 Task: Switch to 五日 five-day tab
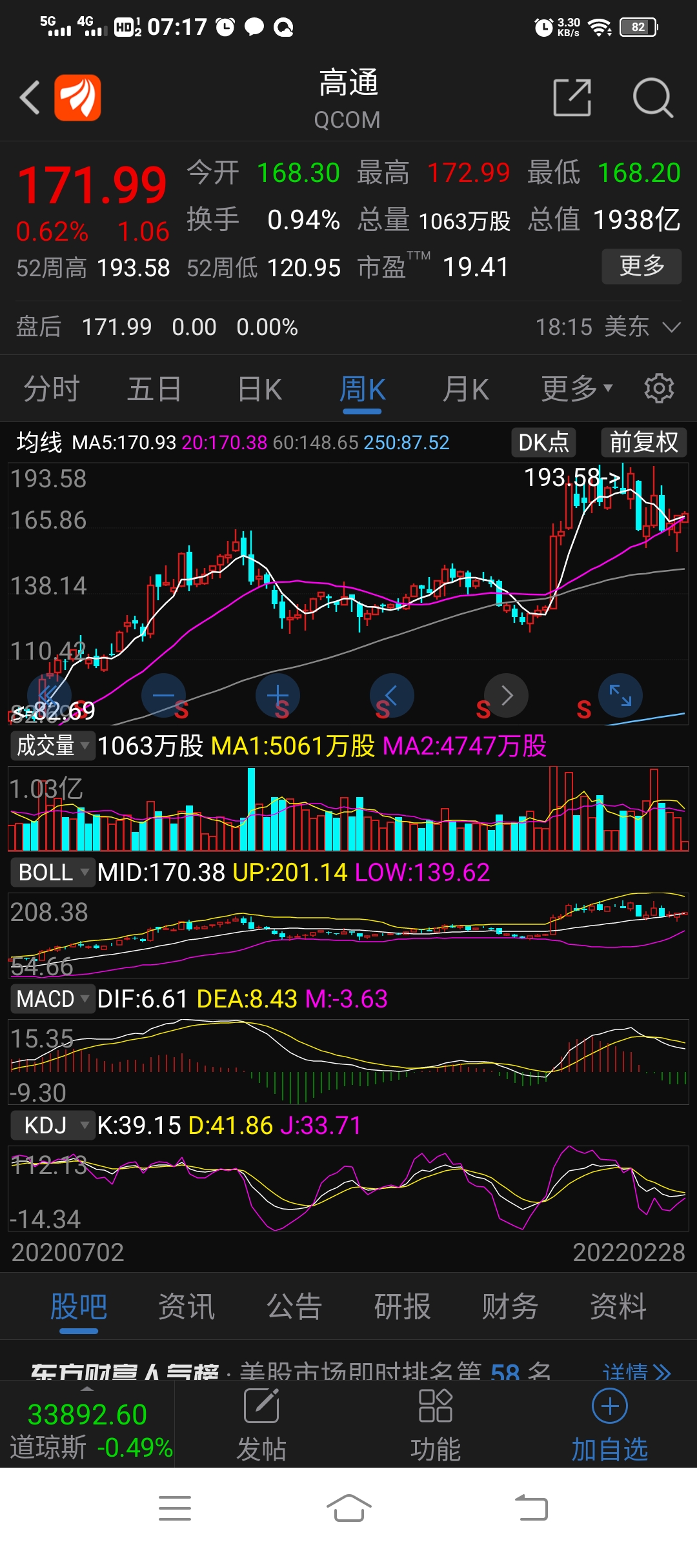[154, 389]
